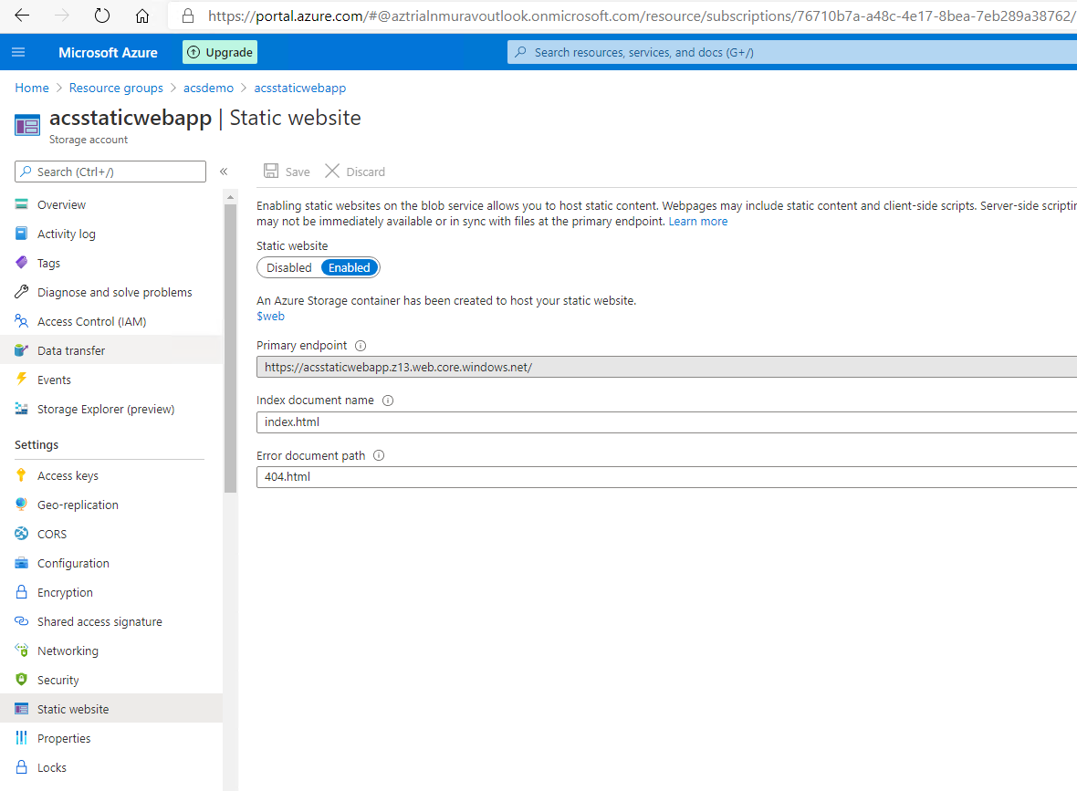Set Static website toggle to Disabled

[289, 268]
